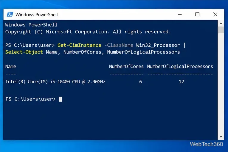
Task: Click the NumberOfLogicalProcessors column header
Action: pos(180,67)
